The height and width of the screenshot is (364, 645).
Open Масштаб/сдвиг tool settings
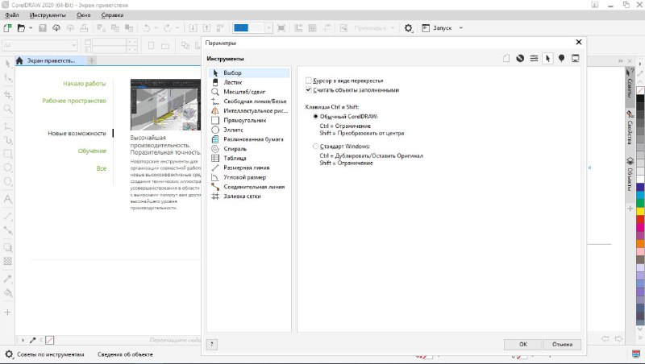pyautogui.click(x=249, y=92)
